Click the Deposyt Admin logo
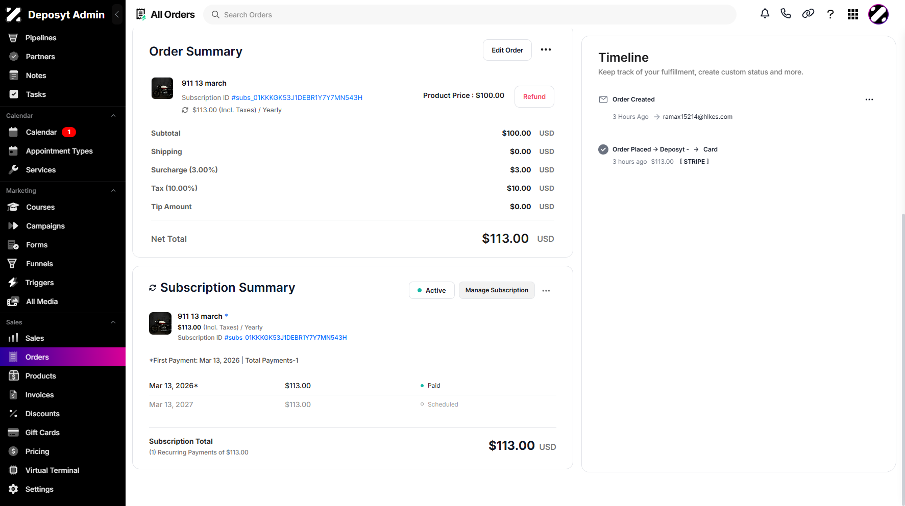905x506 pixels. [x=14, y=15]
